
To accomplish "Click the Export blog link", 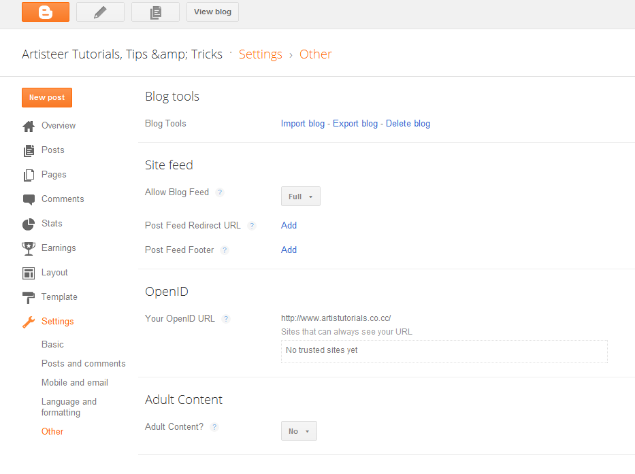I will point(355,124).
